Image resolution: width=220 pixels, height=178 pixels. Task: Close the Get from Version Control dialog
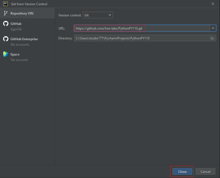tap(213, 4)
